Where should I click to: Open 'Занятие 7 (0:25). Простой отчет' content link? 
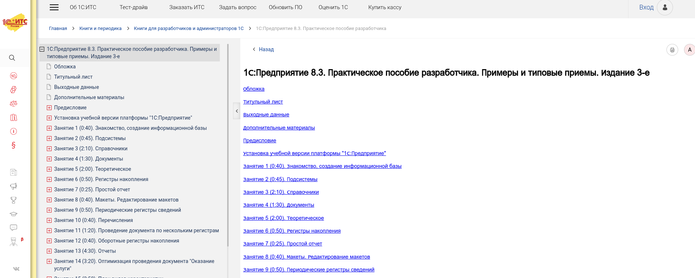tap(283, 244)
